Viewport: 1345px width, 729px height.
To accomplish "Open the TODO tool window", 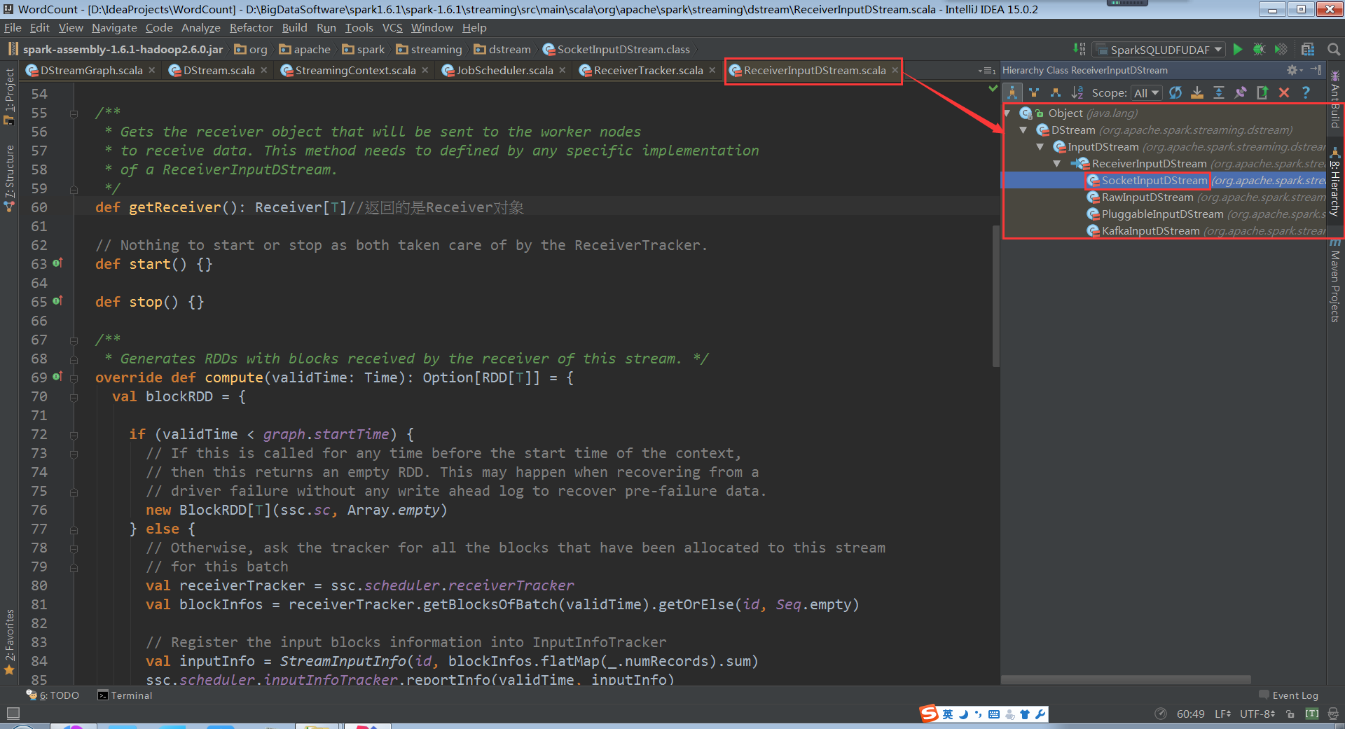I will 53,695.
